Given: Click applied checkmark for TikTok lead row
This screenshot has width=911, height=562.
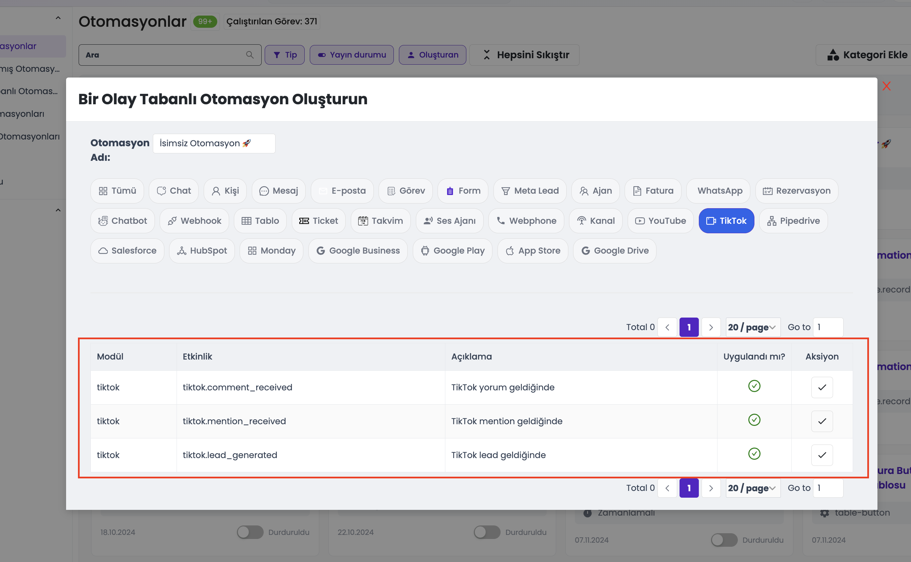Looking at the screenshot, I should tap(754, 454).
